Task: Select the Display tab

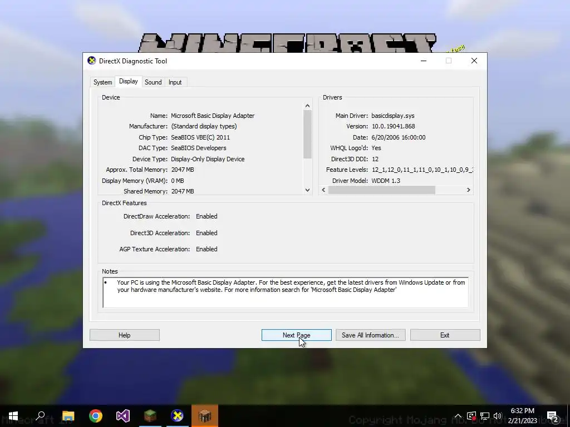Action: pyautogui.click(x=129, y=81)
